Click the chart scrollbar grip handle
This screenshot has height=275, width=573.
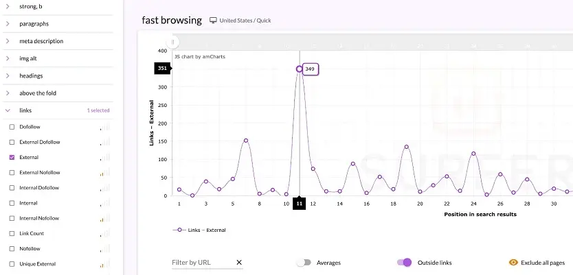(x=172, y=42)
